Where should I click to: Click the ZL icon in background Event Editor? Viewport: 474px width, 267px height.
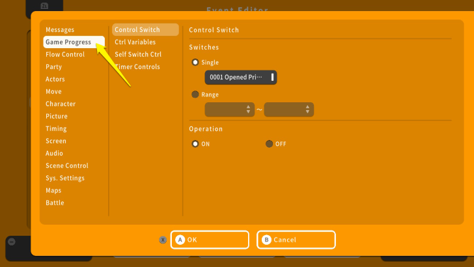44,6
